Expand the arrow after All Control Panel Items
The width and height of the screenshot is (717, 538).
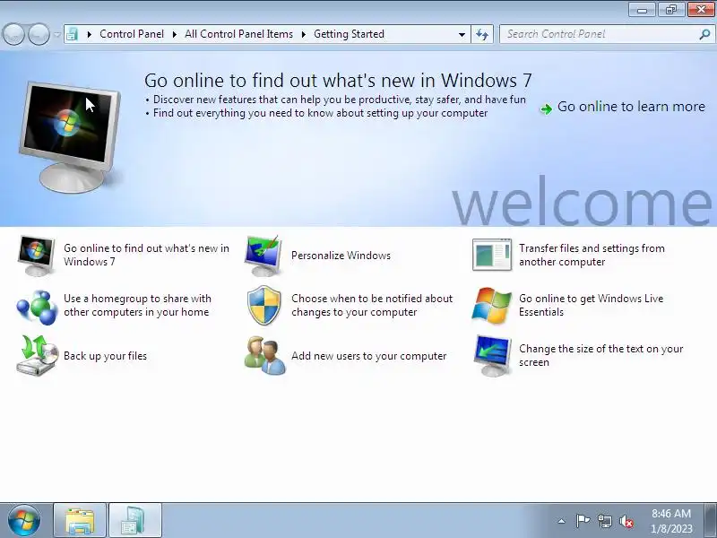[x=303, y=34]
